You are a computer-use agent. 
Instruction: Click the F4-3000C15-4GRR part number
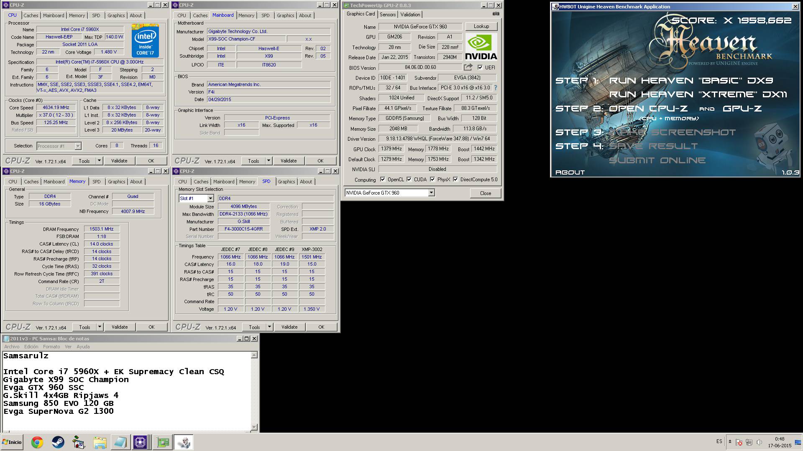tap(243, 229)
